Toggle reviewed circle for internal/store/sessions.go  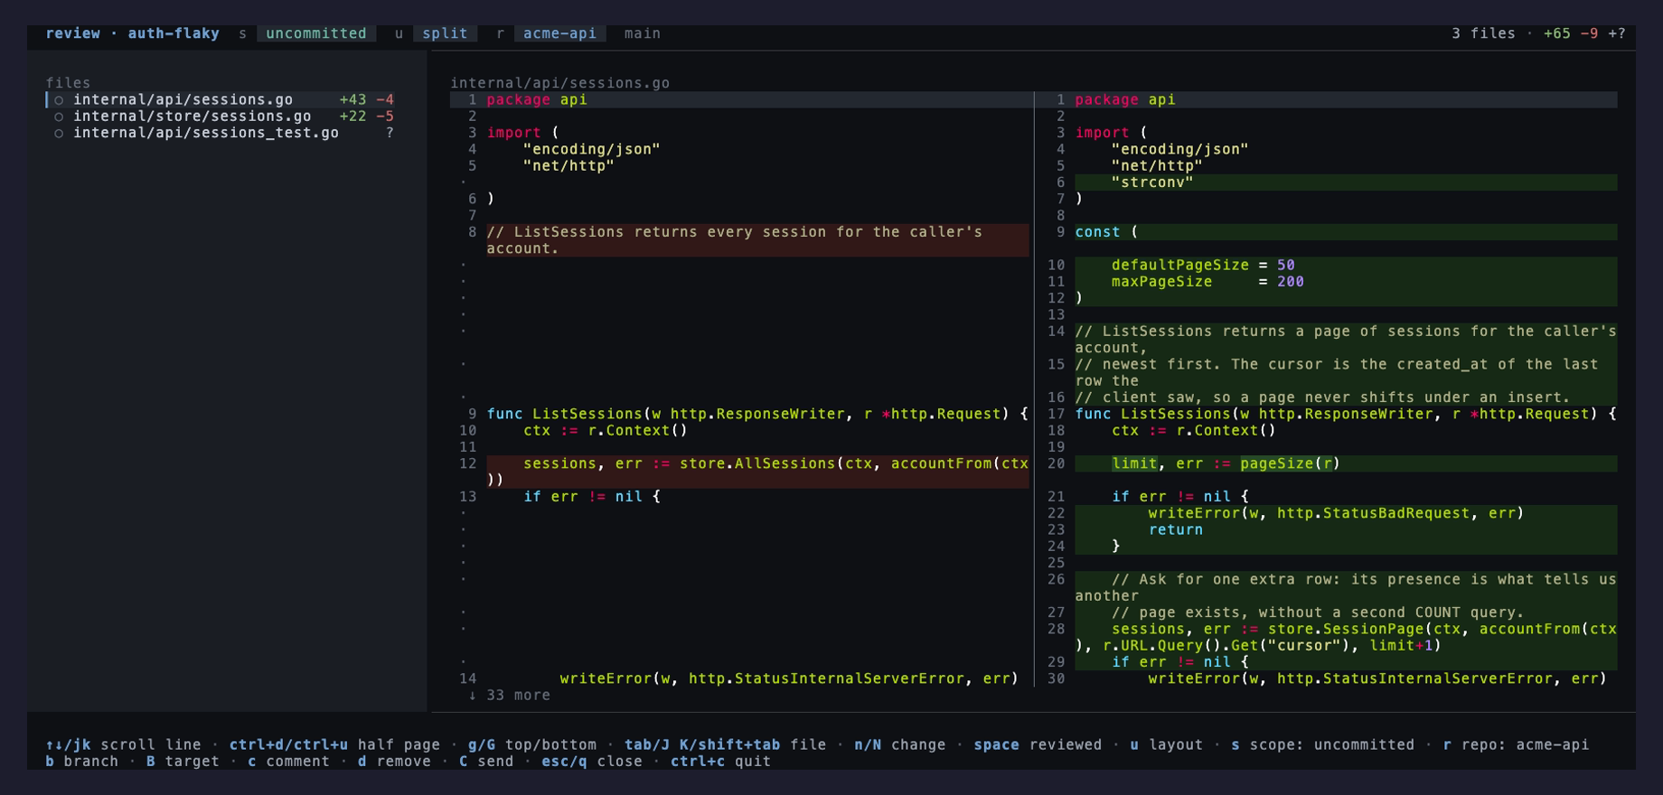pos(59,117)
